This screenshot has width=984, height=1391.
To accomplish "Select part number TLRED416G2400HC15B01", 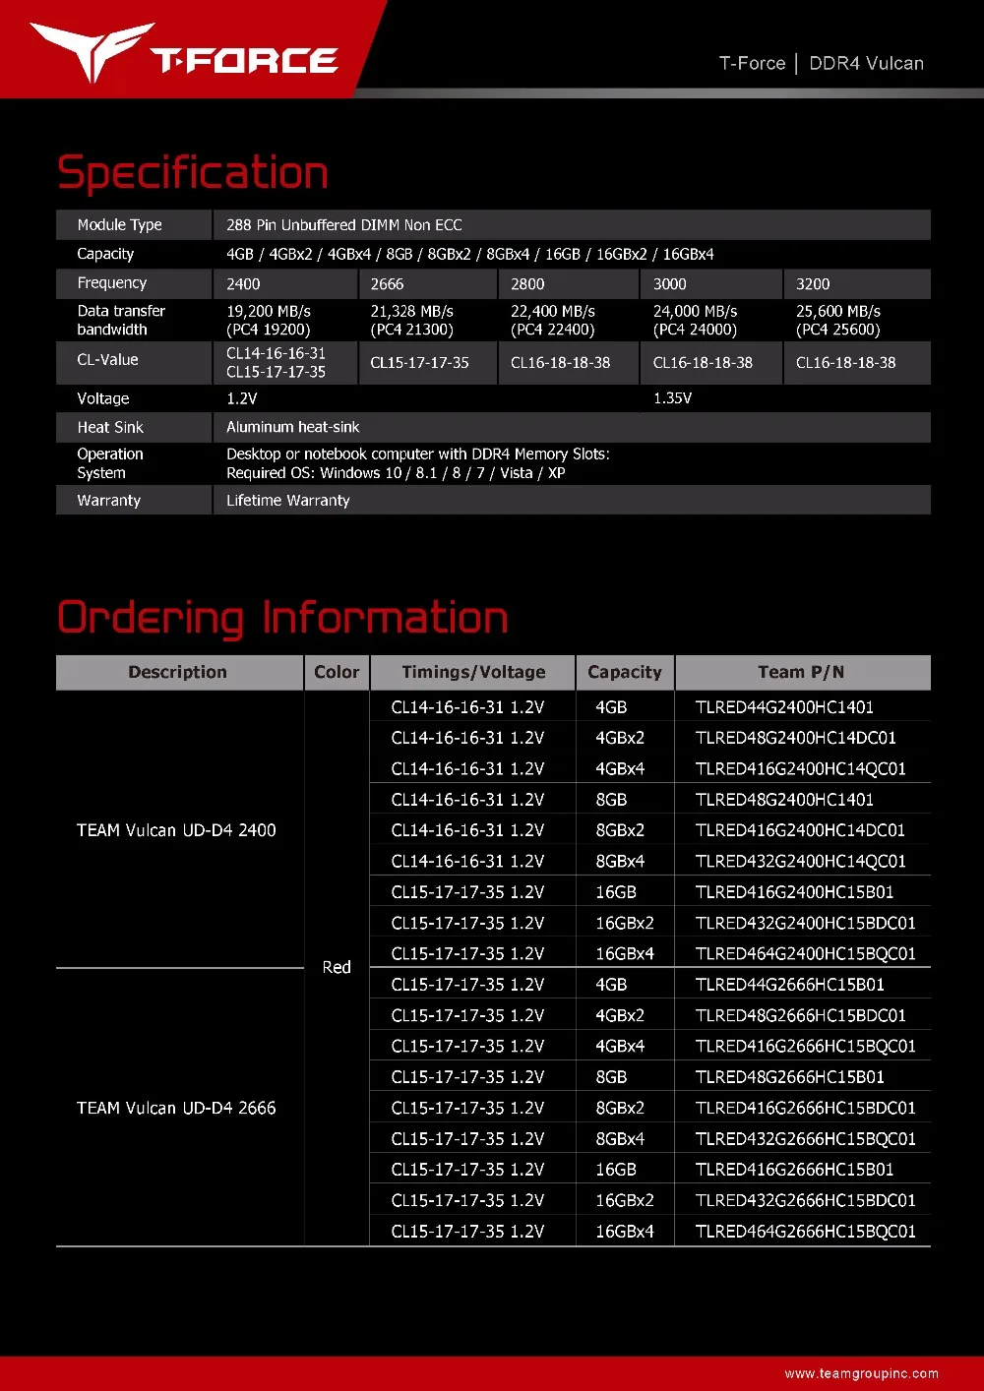I will 795,892.
